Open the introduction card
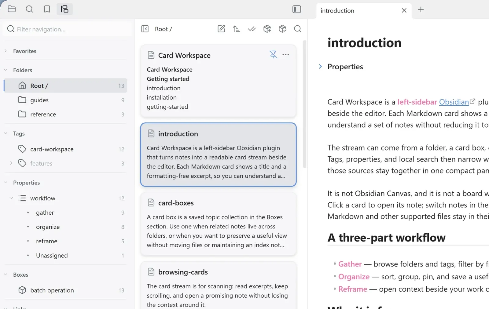Screen dimensions: 489x309 pyautogui.click(x=218, y=154)
